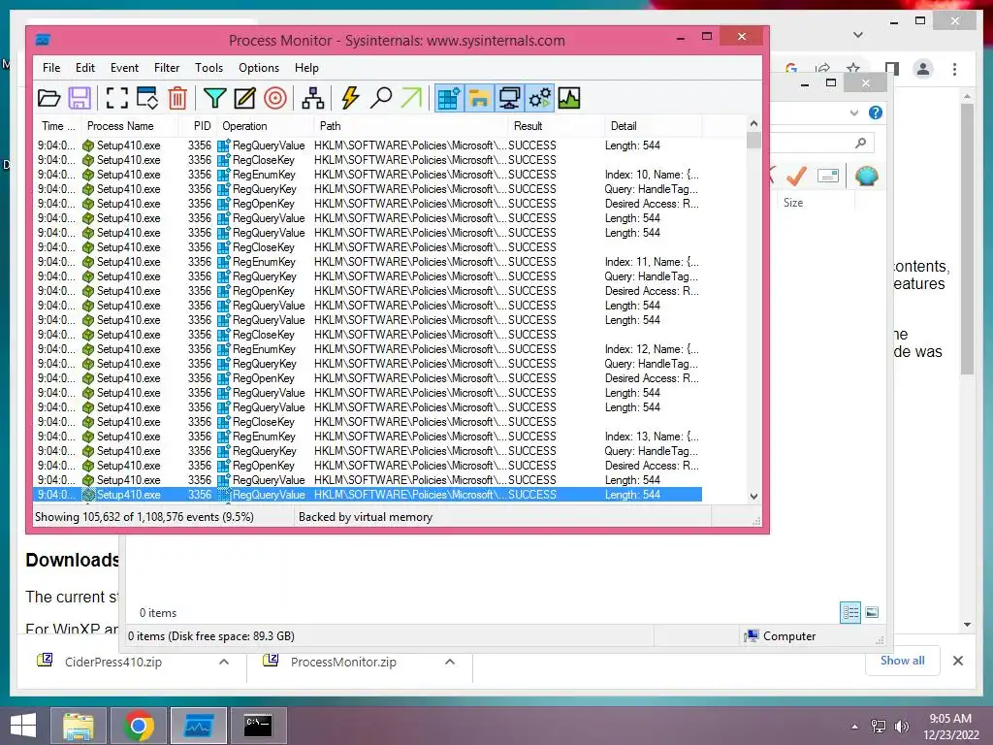The image size is (993, 745).
Task: Open the File menu in Process Monitor
Action: tap(51, 68)
